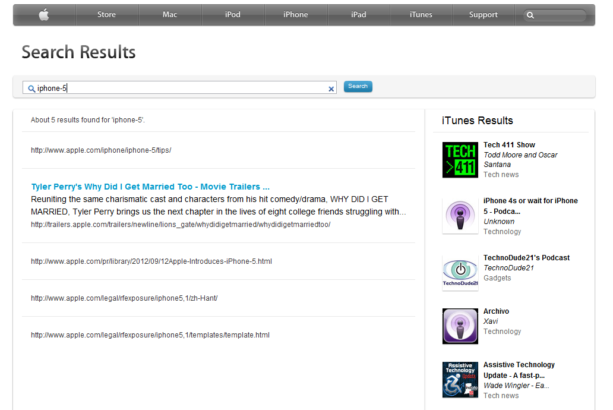613x410 pixels.
Task: Go to the Store tab
Action: [x=107, y=15]
